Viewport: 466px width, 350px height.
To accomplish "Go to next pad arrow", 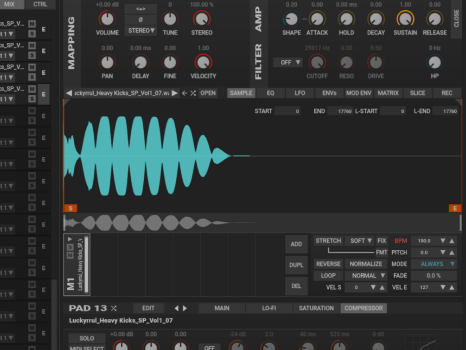I will coord(185,308).
